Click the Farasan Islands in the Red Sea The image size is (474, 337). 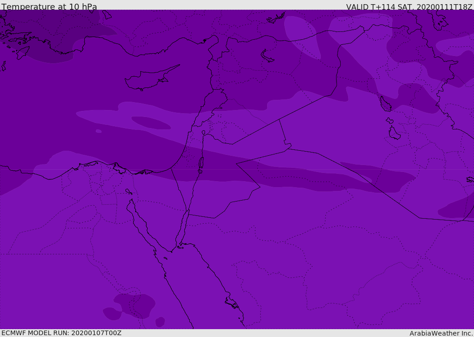coord(232,303)
